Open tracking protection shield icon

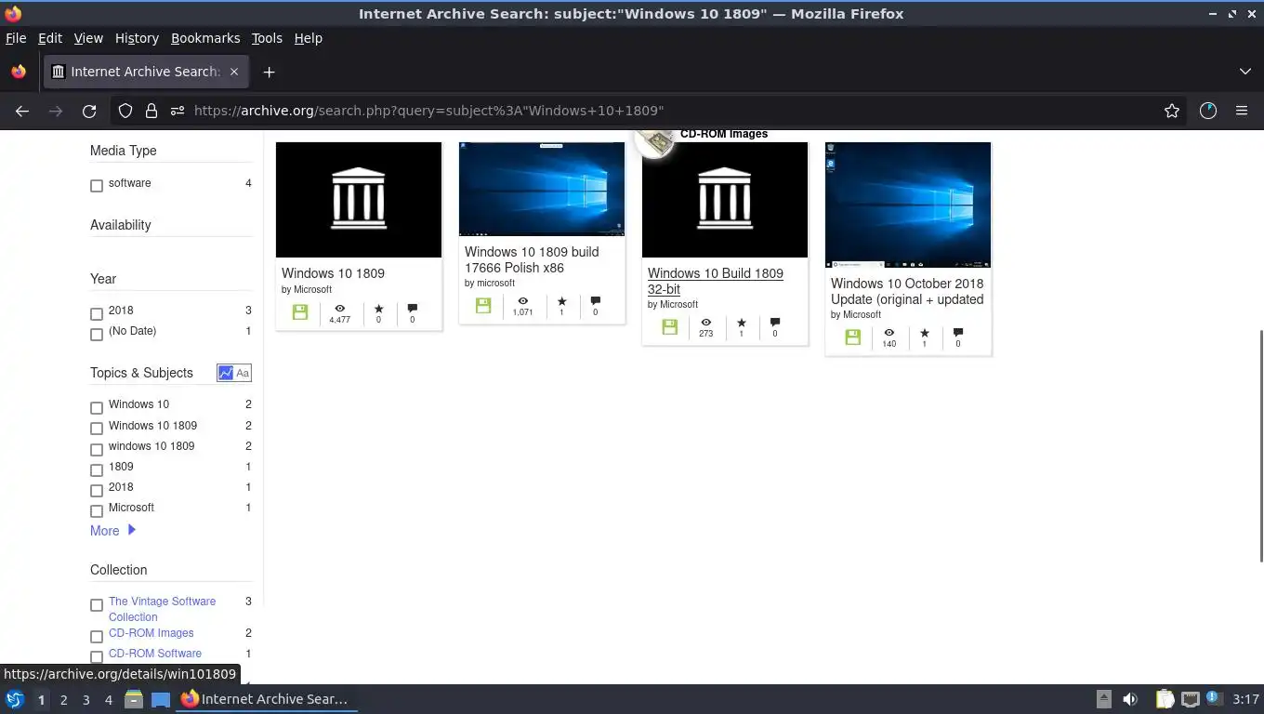coord(125,111)
